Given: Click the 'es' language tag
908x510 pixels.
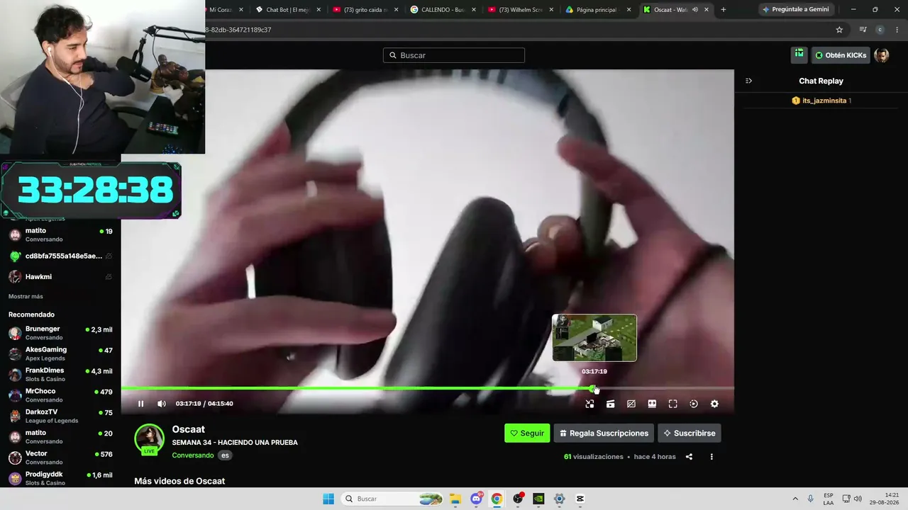Looking at the screenshot, I should click(225, 455).
